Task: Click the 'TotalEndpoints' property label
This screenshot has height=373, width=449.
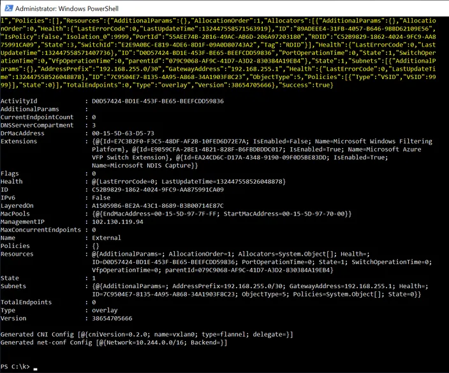Action: click(26, 302)
